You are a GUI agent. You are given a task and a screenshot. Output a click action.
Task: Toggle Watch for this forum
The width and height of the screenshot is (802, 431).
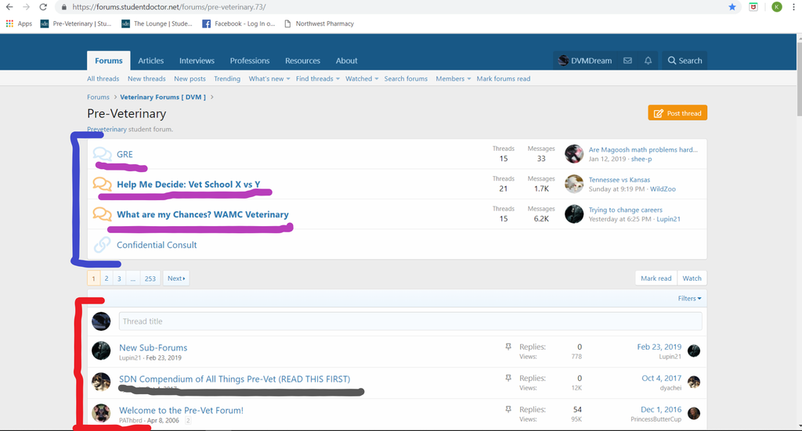coord(692,278)
